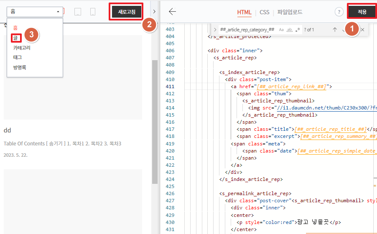
Task: Click the class="post-cover" div line
Action: (x=301, y=201)
